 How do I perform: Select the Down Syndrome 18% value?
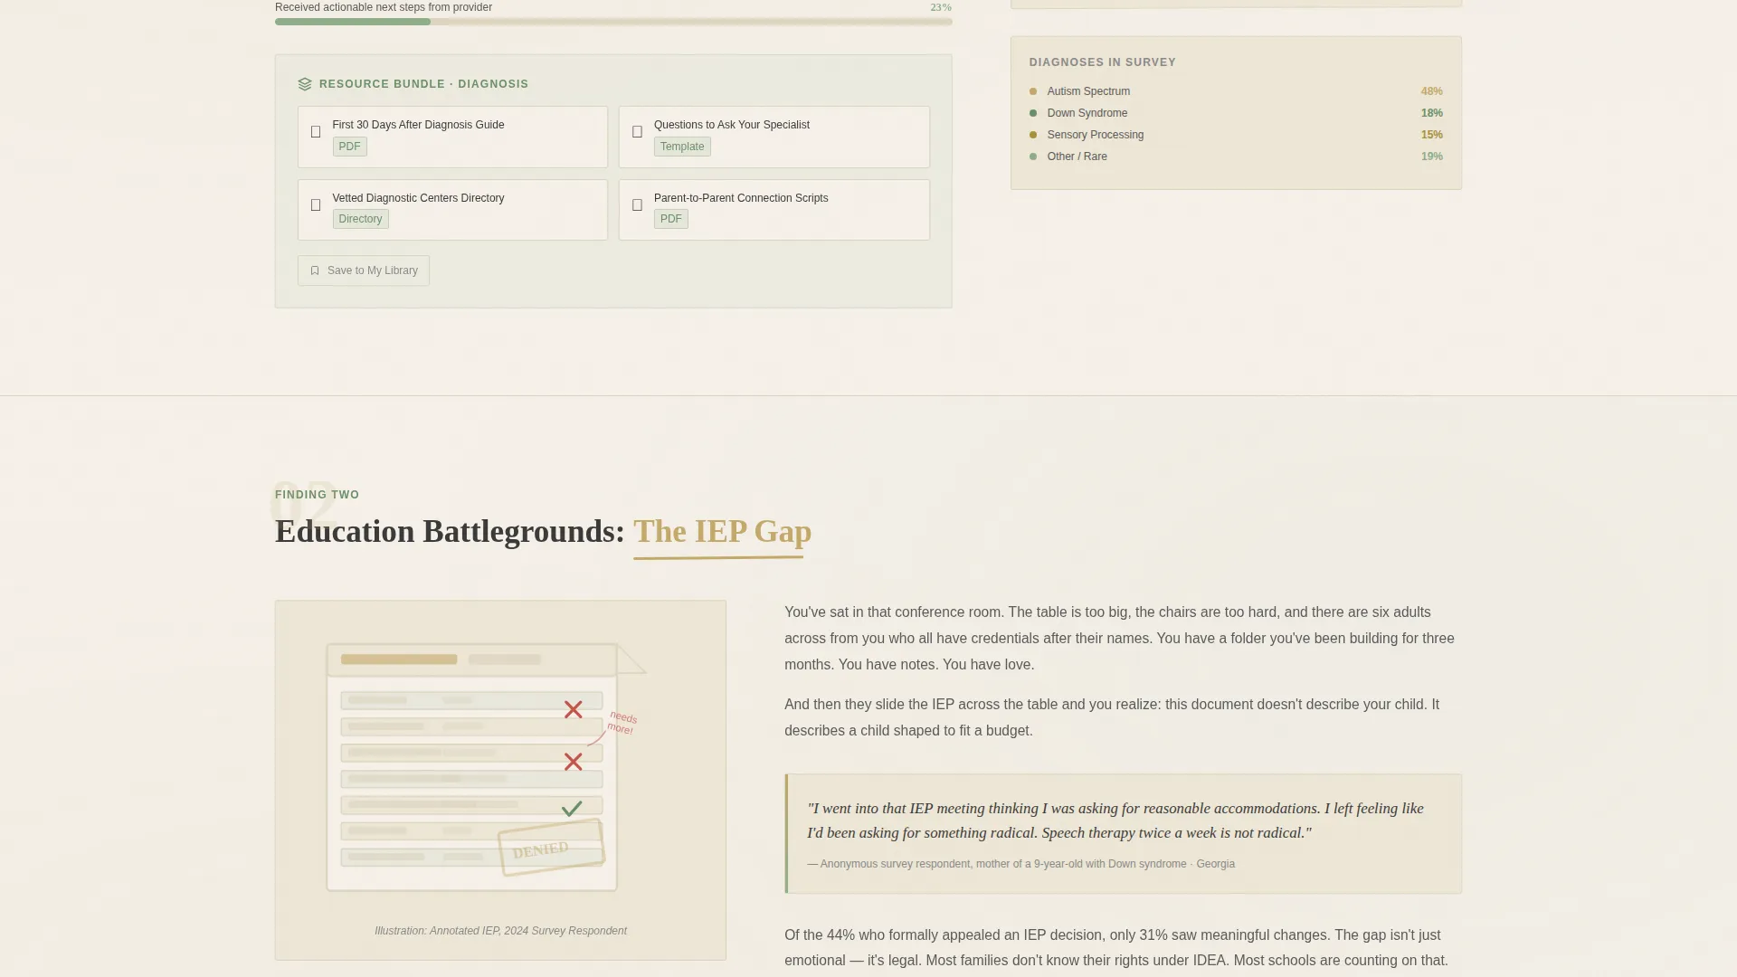pyautogui.click(x=1431, y=113)
